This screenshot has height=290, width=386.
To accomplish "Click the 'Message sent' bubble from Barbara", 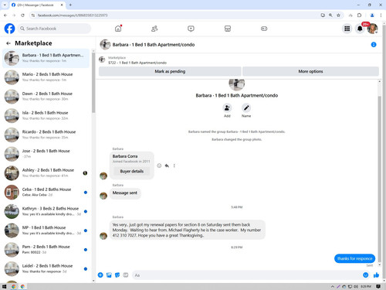I will (x=125, y=193).
